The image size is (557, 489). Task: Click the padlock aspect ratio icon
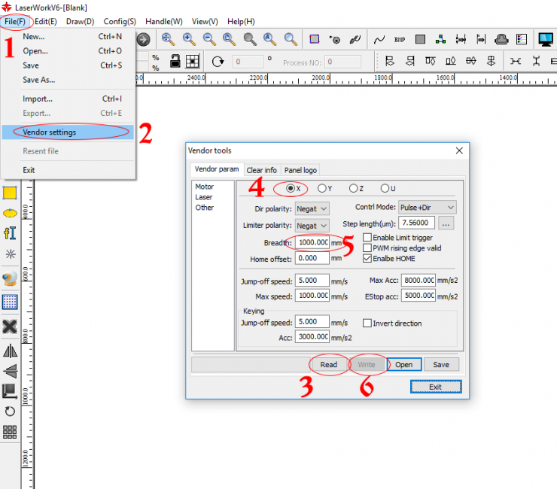pyautogui.click(x=175, y=62)
